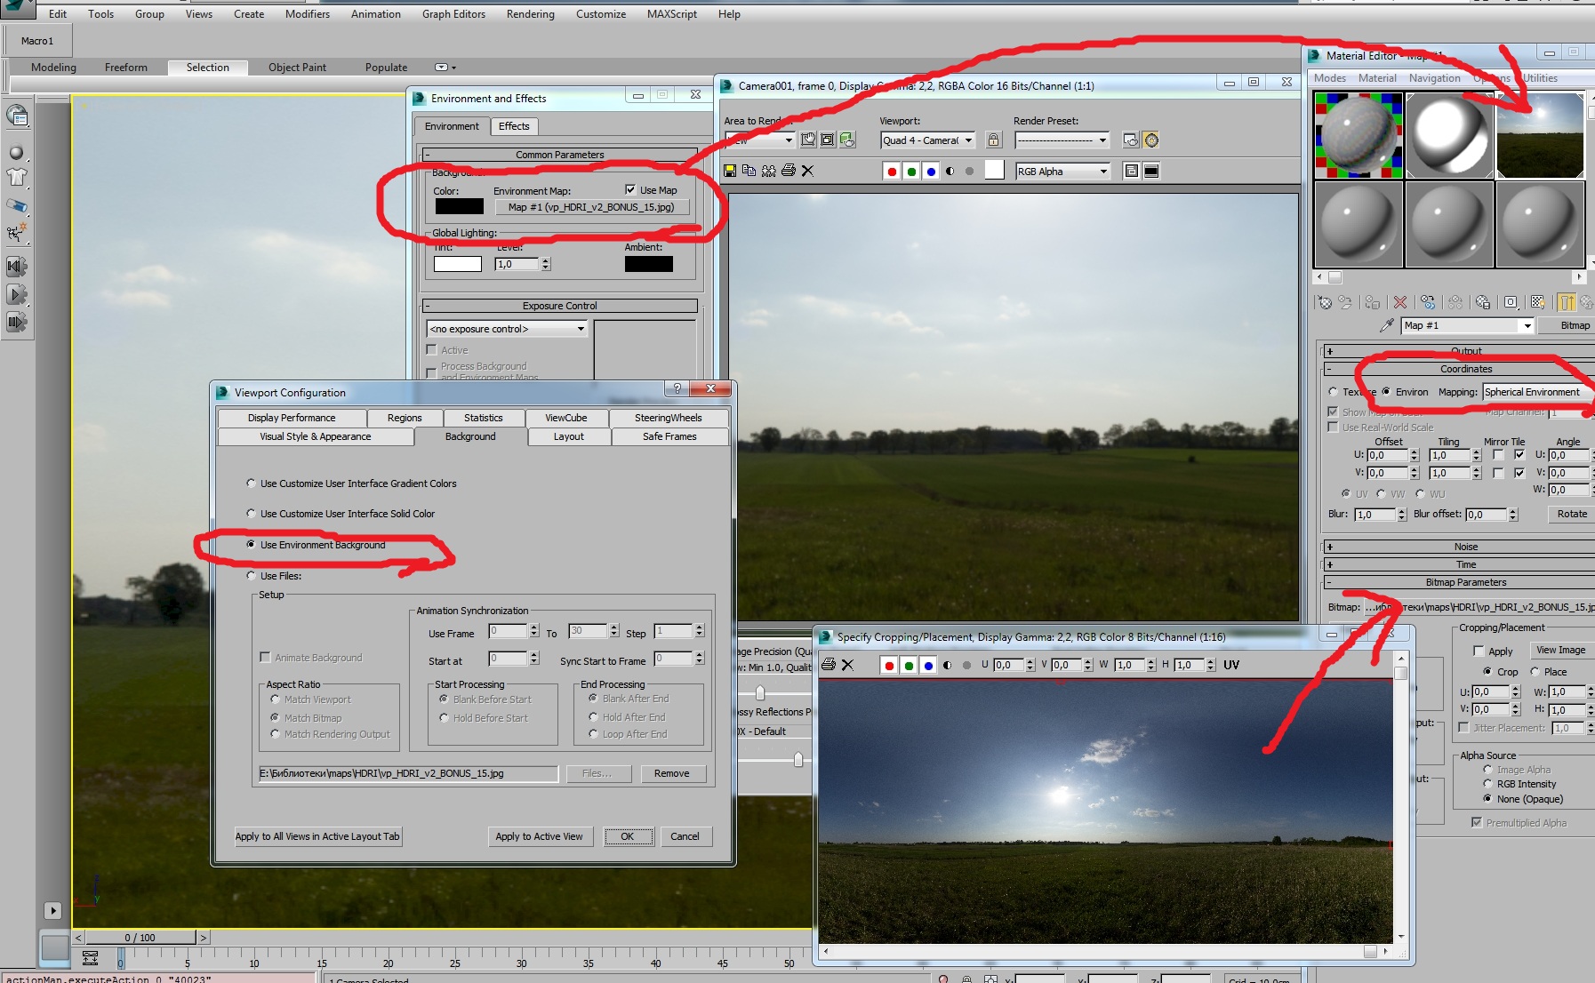Click the View Image button

1559,650
